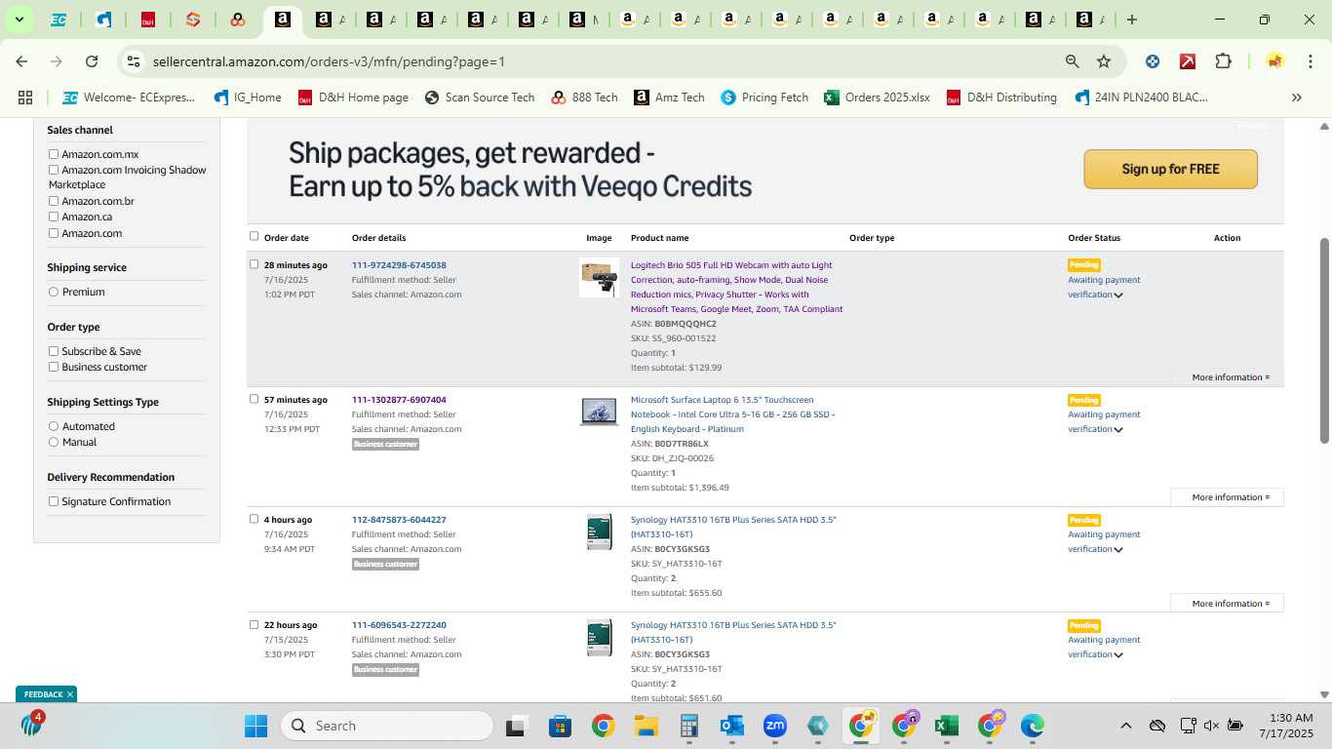This screenshot has height=749, width=1332.
Task: Open order link 111-1302877-6907404
Action: coord(399,400)
